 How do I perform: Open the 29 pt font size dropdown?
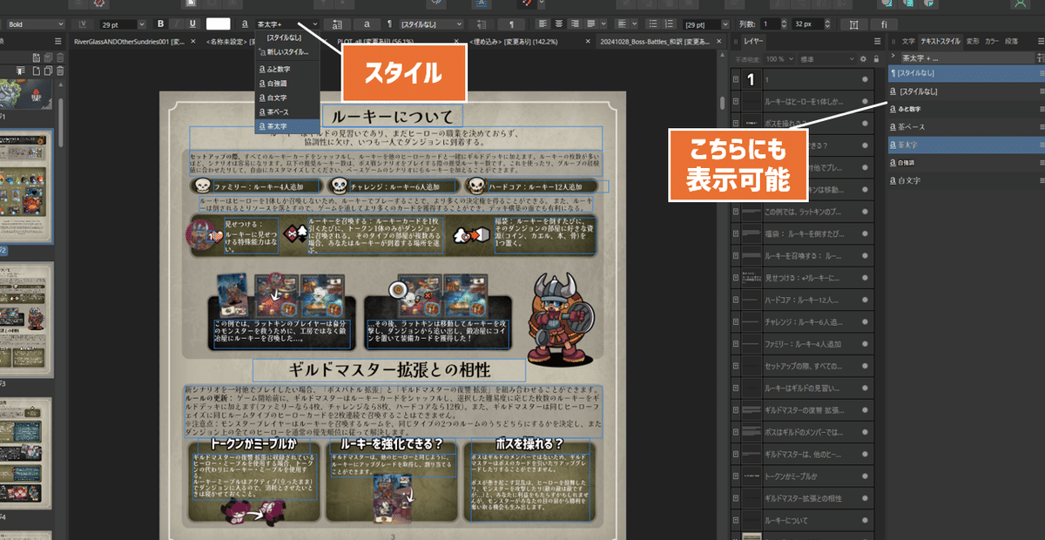tap(122, 24)
